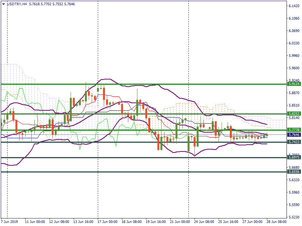Click the 5.7778 level price tag
302x226 pixels.
pyautogui.click(x=294, y=130)
